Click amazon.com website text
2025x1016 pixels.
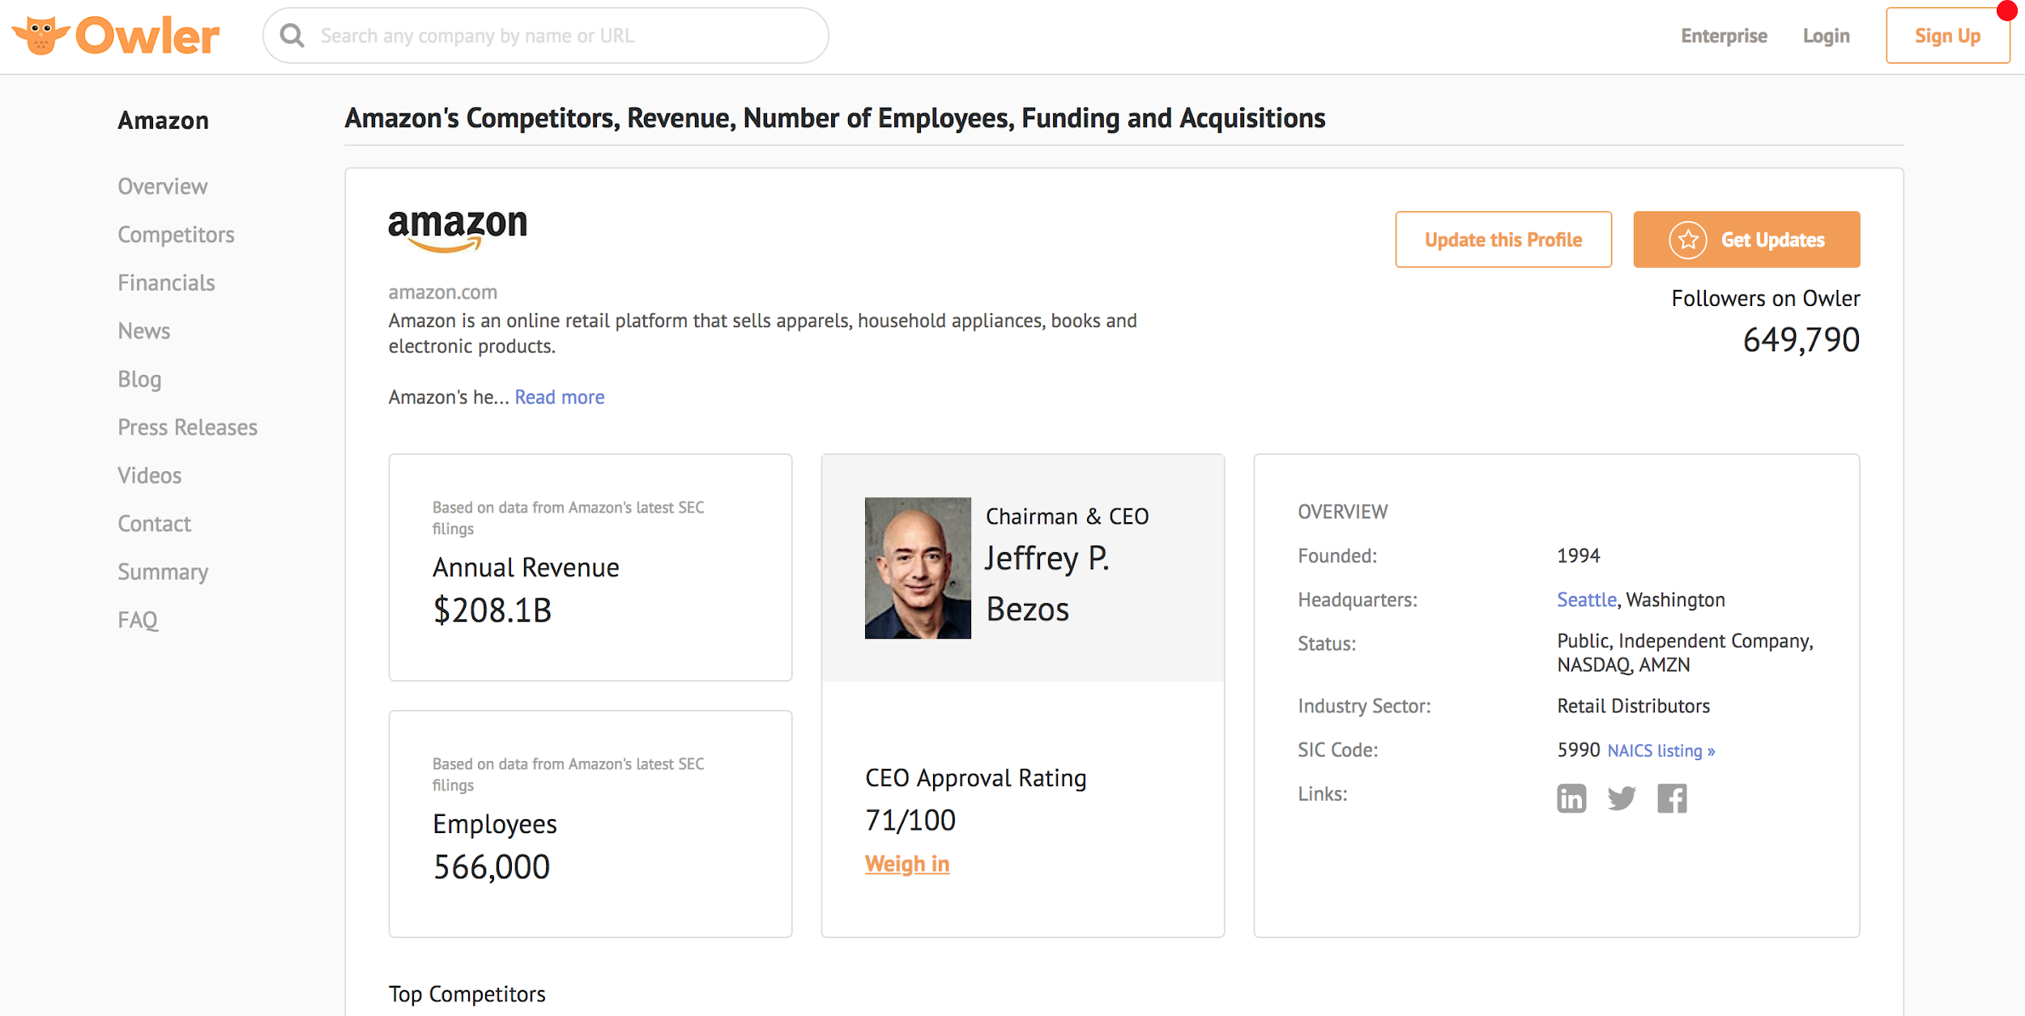tap(443, 292)
